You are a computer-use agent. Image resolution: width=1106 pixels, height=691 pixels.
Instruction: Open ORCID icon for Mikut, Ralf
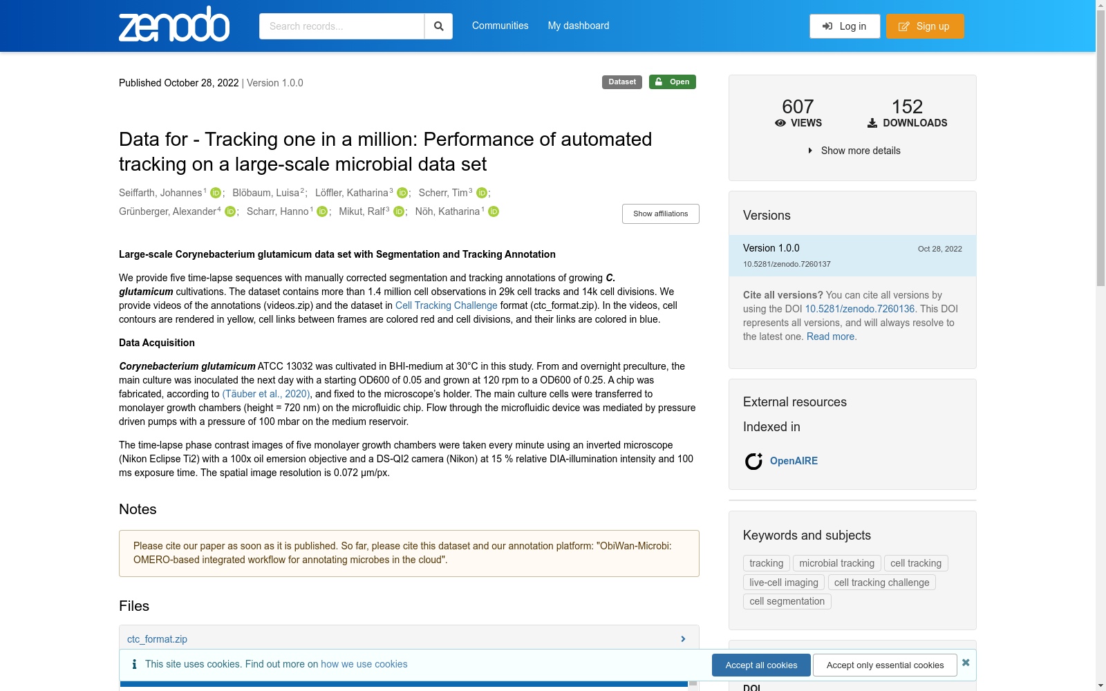[399, 211]
